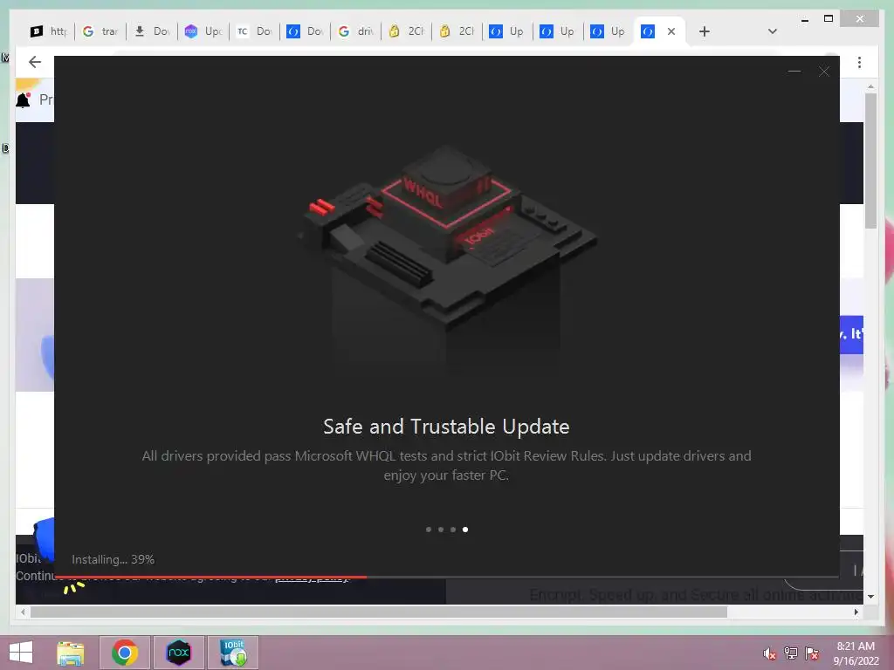Switch to the second '2Ch' lock tab
The image size is (894, 670).
pos(457,31)
